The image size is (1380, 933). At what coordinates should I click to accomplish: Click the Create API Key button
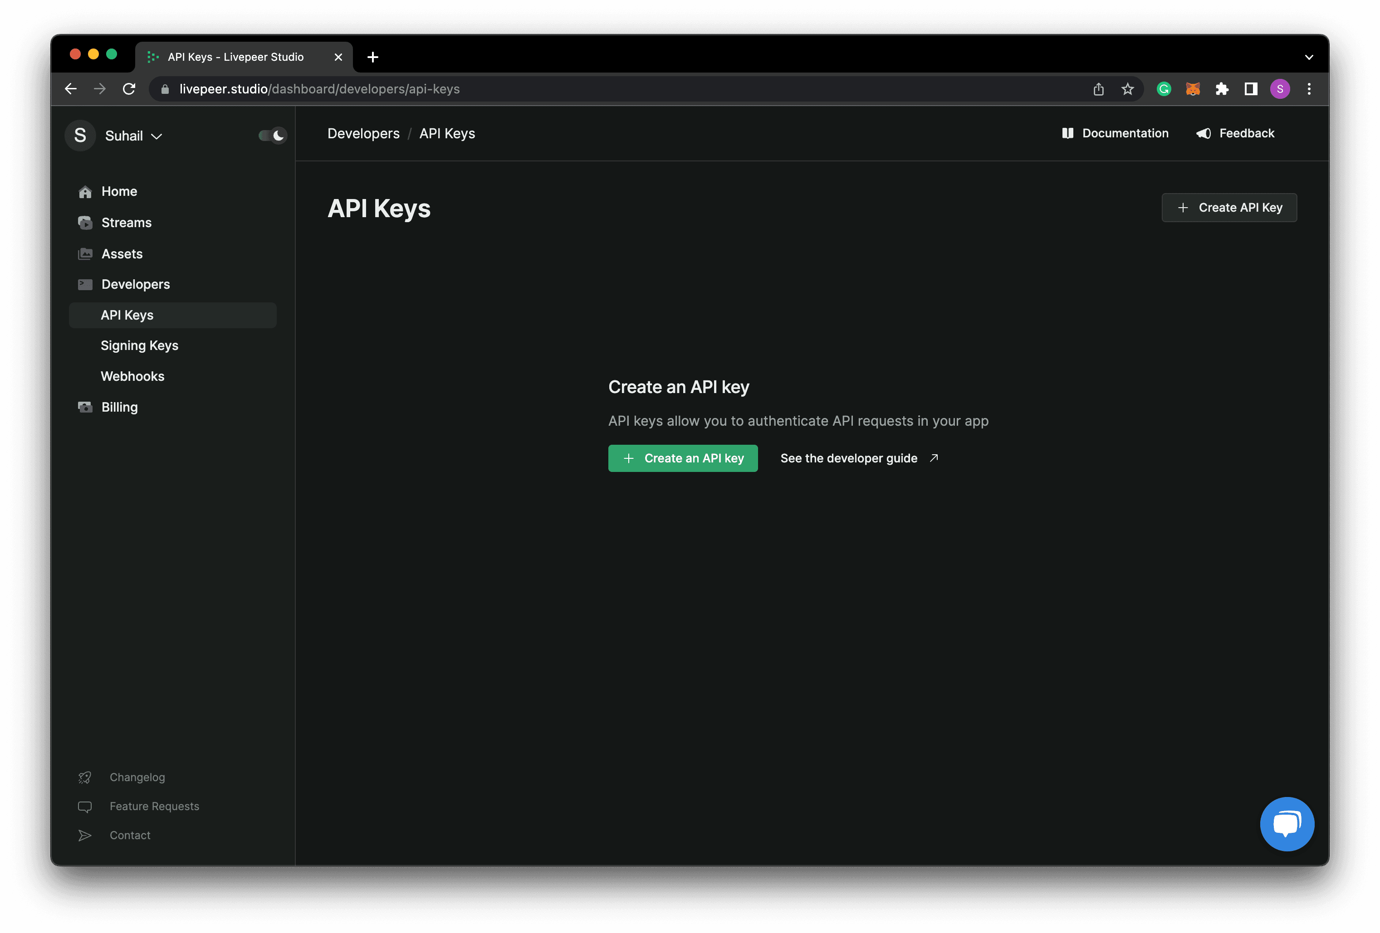[x=1229, y=207]
